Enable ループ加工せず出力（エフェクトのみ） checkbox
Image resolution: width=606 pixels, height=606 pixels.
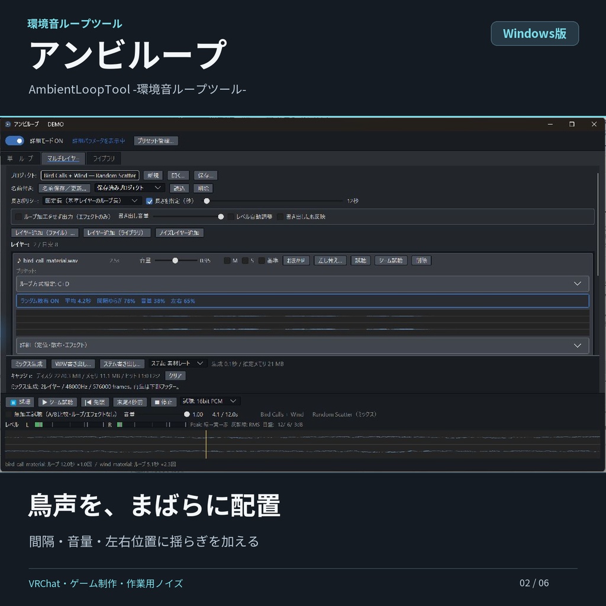18,217
